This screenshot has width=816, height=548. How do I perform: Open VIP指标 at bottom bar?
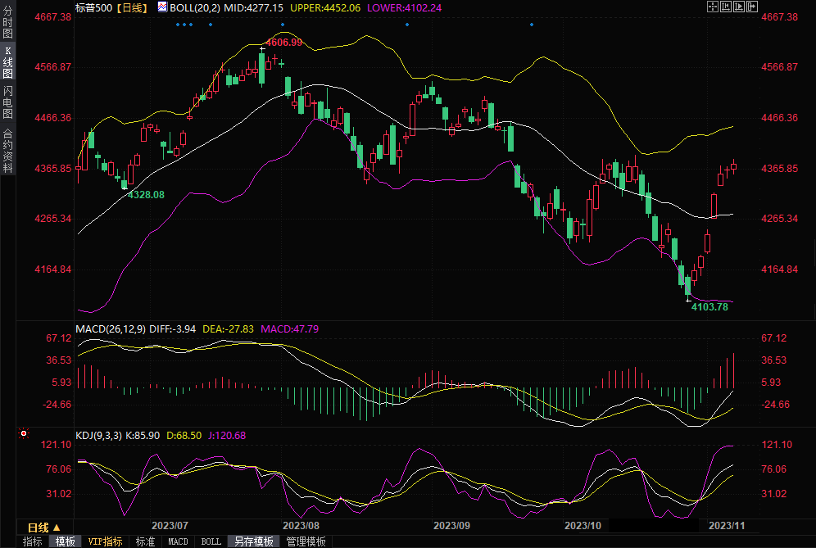105,541
